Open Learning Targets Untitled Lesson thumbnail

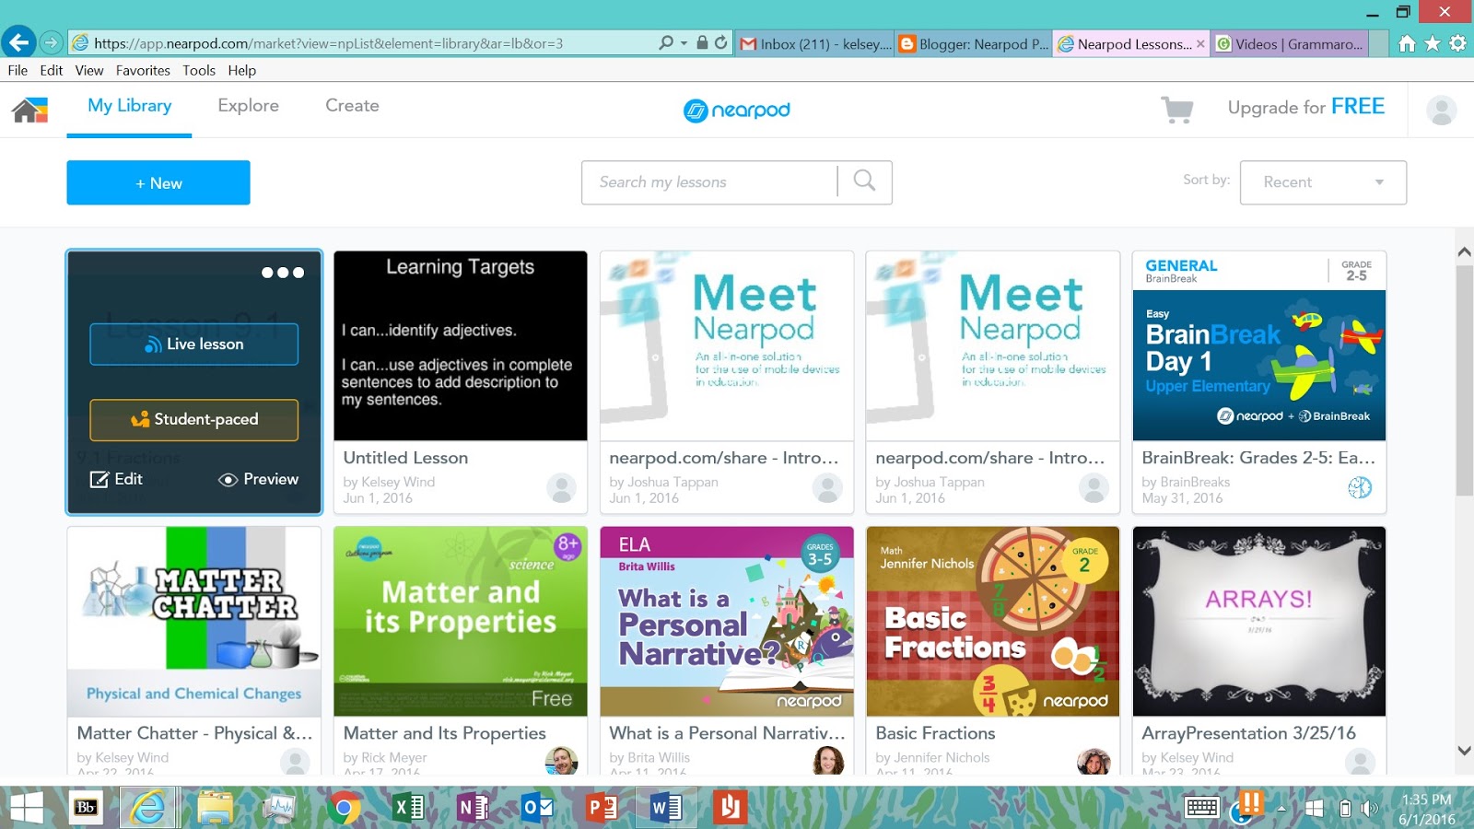pos(461,345)
